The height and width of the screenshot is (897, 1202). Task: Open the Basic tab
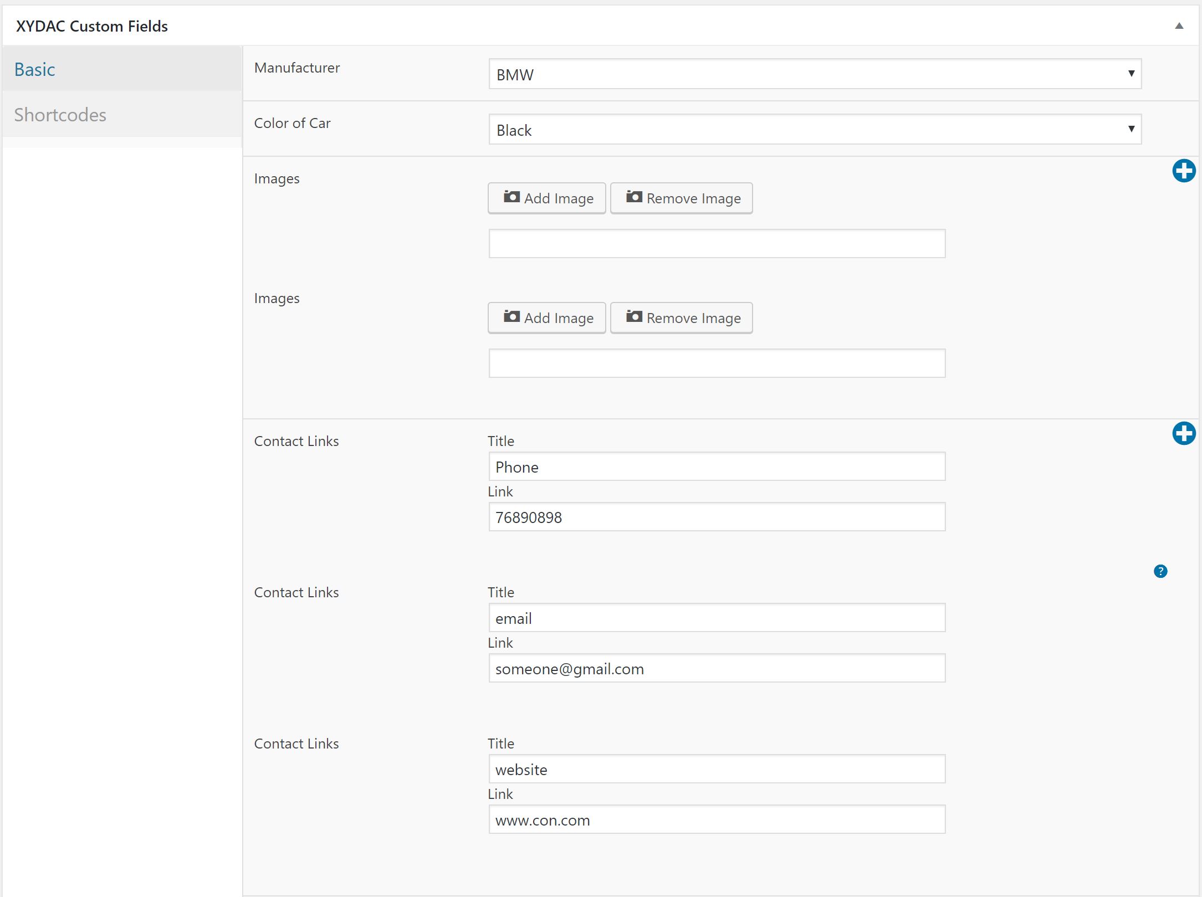[122, 69]
